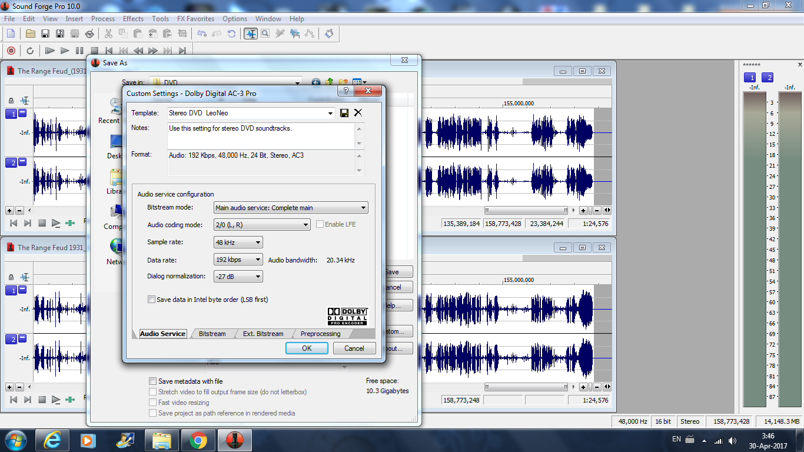The image size is (804, 452).
Task: Toggle Loop Playback in transport bar
Action: (30, 51)
